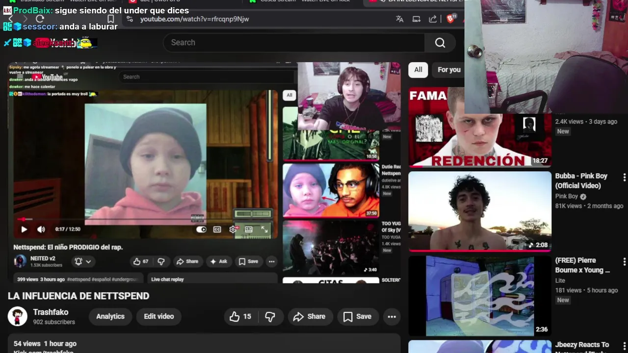This screenshot has height=353, width=628.
Task: Open the Bubba - Pink Boy thumbnail
Action: [x=480, y=211]
